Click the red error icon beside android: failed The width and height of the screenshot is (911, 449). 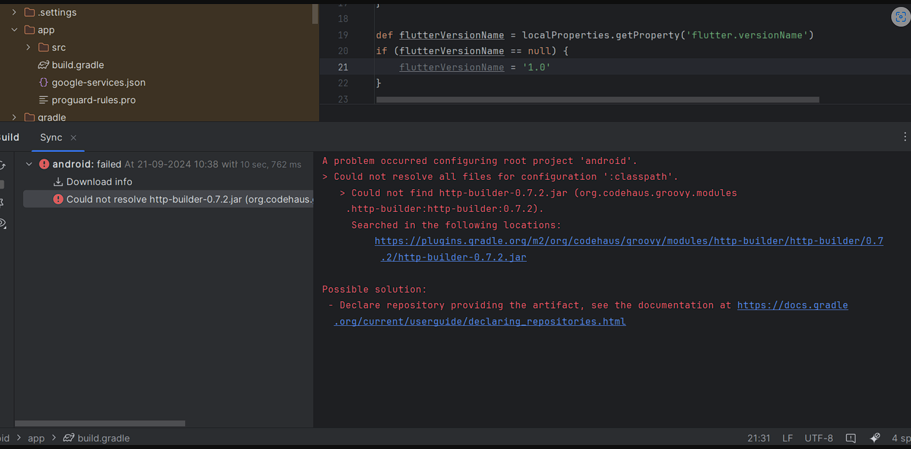(x=44, y=164)
